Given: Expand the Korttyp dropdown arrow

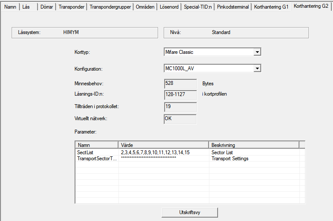Looking at the screenshot, I should coord(257,52).
